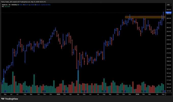This screenshot has width=173, height=102.
Task: Click the 205.00 price axis label
Action: 169,58
